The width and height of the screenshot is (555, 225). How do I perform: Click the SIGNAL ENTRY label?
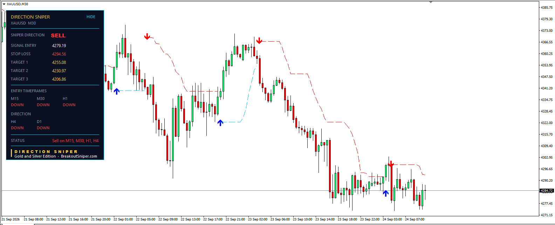point(23,45)
